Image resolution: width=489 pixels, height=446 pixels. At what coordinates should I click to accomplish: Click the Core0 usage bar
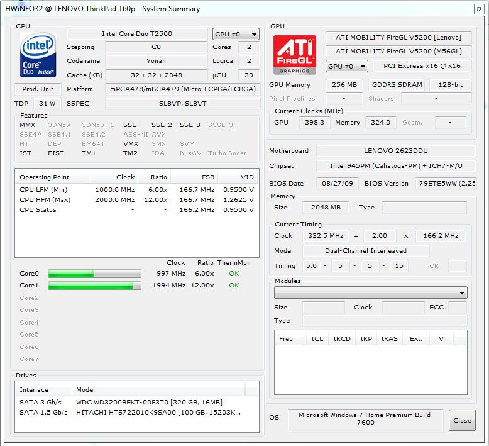tap(94, 274)
